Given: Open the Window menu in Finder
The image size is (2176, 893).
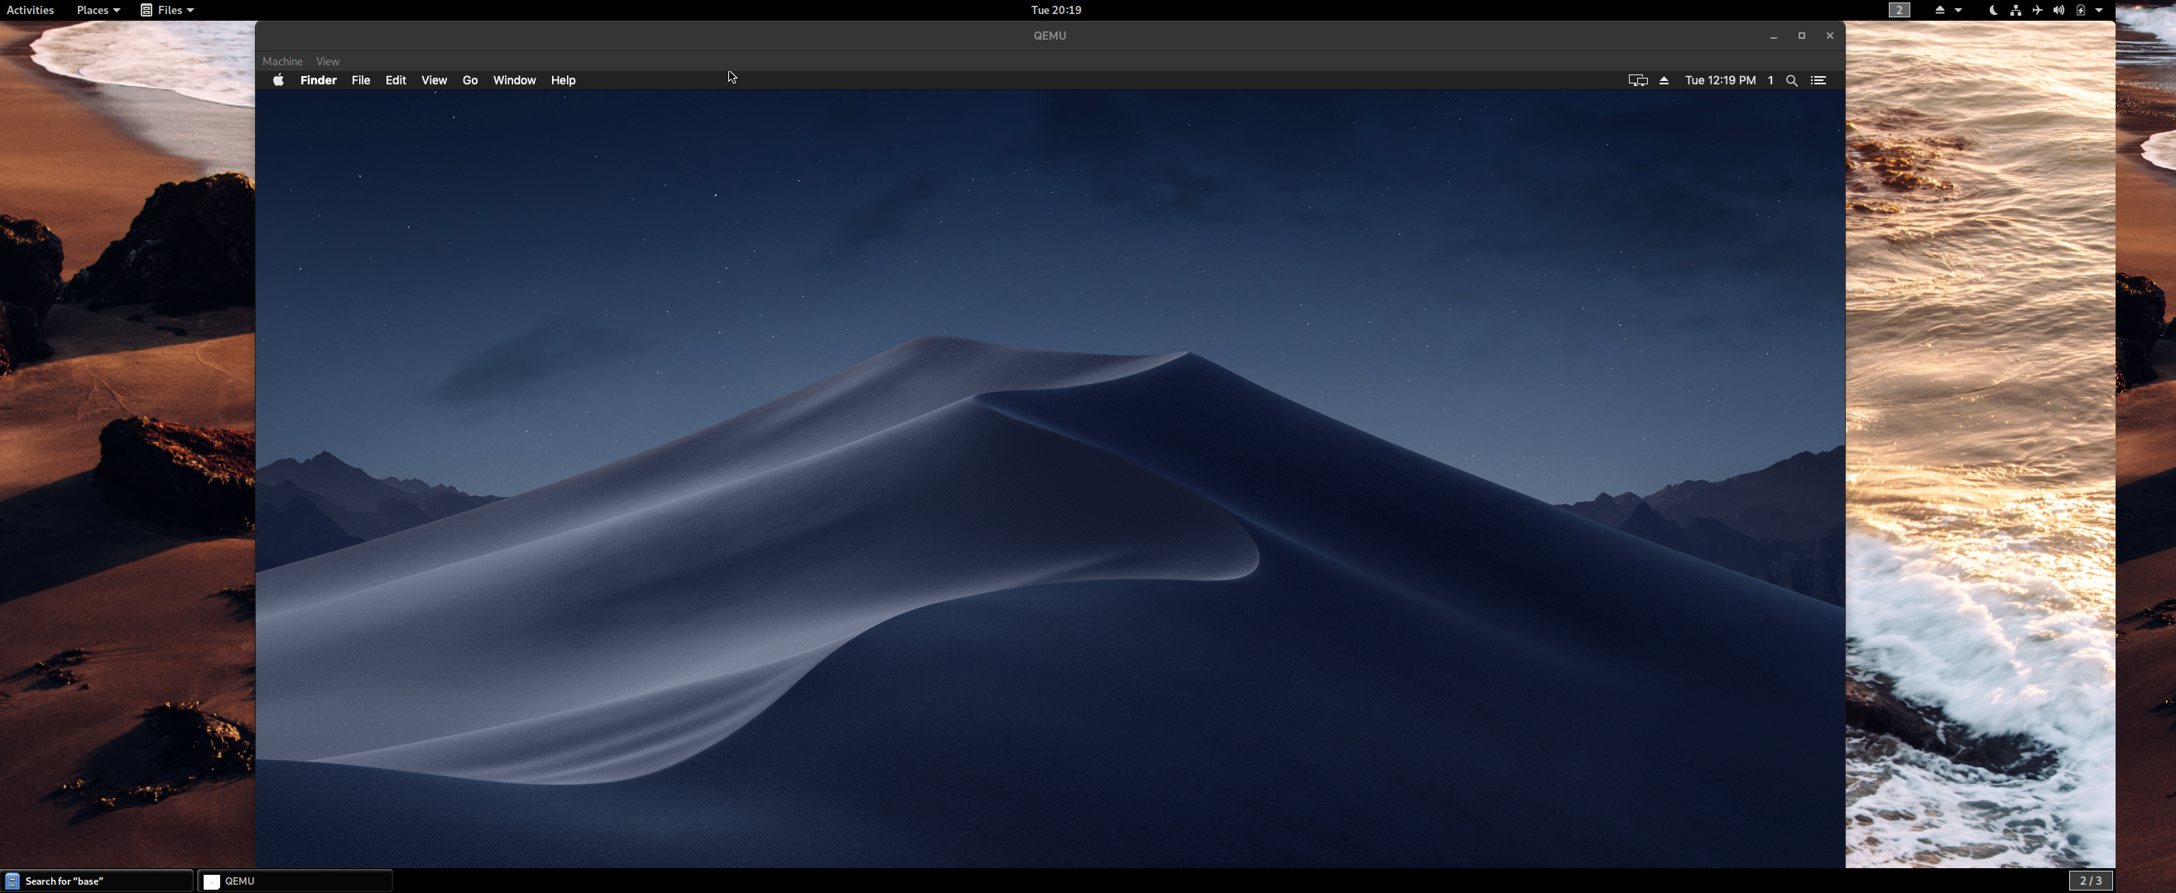Looking at the screenshot, I should [x=515, y=80].
